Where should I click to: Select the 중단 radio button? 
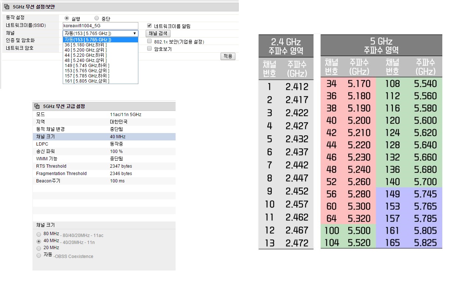point(97,18)
